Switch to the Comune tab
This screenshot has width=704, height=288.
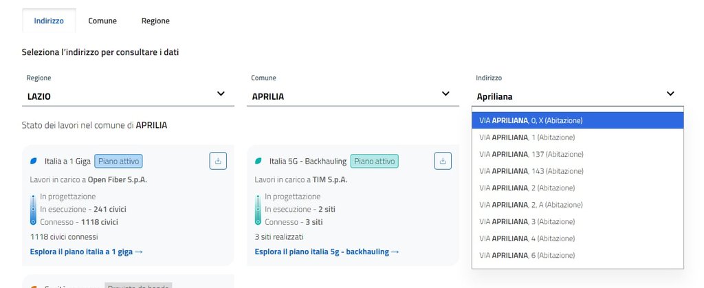tap(102, 21)
